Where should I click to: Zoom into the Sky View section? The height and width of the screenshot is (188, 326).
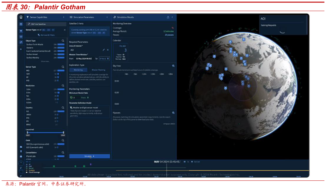pyautogui.click(x=173, y=66)
